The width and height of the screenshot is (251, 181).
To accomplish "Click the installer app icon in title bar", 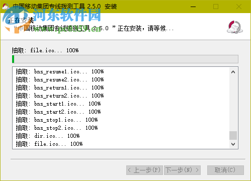I will tap(6, 7).
